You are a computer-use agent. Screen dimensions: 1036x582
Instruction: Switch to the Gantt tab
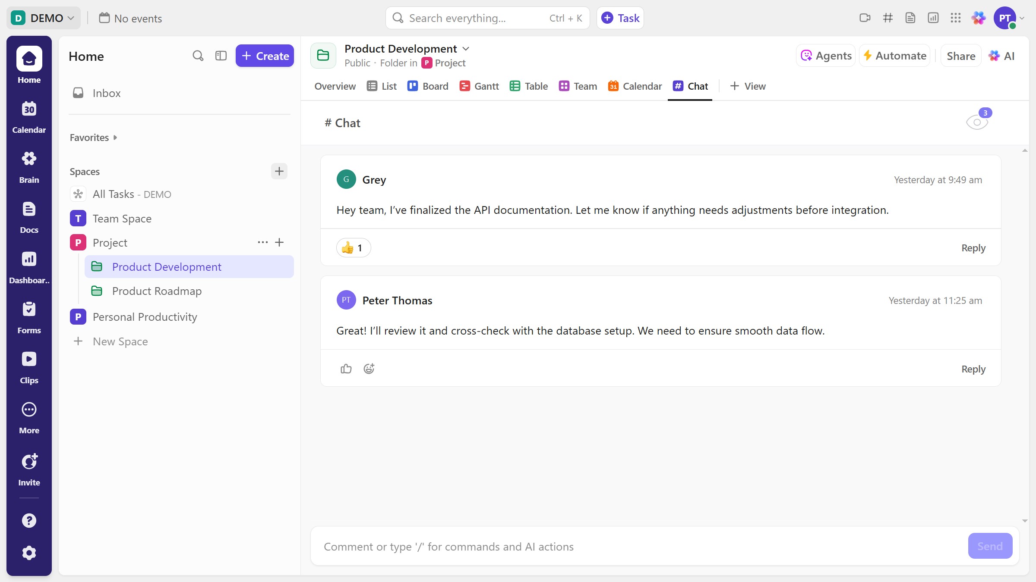[479, 86]
